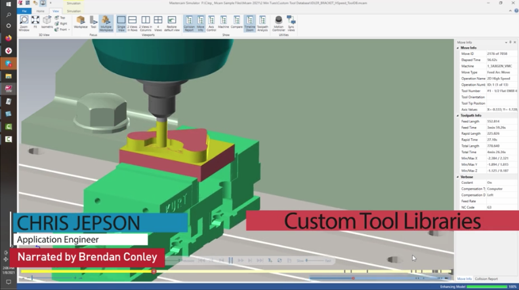Select the Front view option
This screenshot has height=290, width=519.
click(60, 29)
